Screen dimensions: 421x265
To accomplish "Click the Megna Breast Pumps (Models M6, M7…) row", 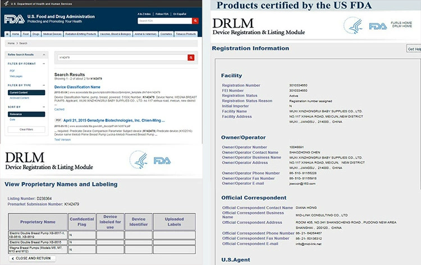I will (102, 250).
